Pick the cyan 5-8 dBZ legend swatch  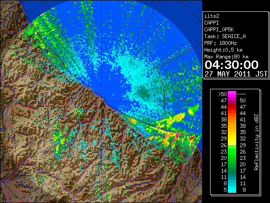tap(232, 189)
